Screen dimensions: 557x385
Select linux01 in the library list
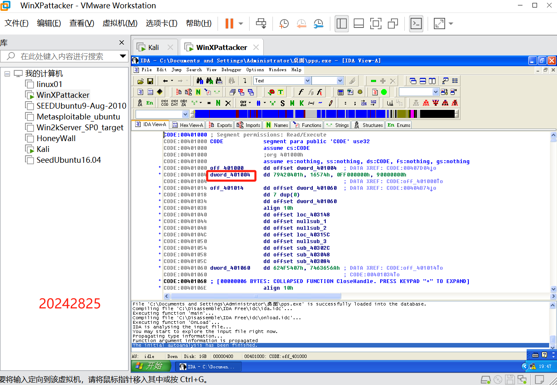50,84
